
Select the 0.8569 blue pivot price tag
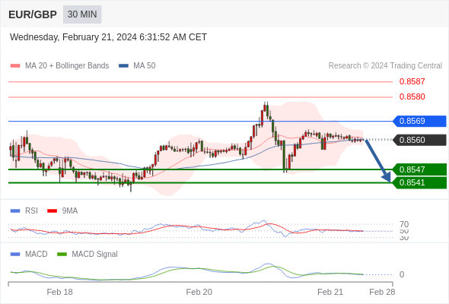[x=419, y=122]
